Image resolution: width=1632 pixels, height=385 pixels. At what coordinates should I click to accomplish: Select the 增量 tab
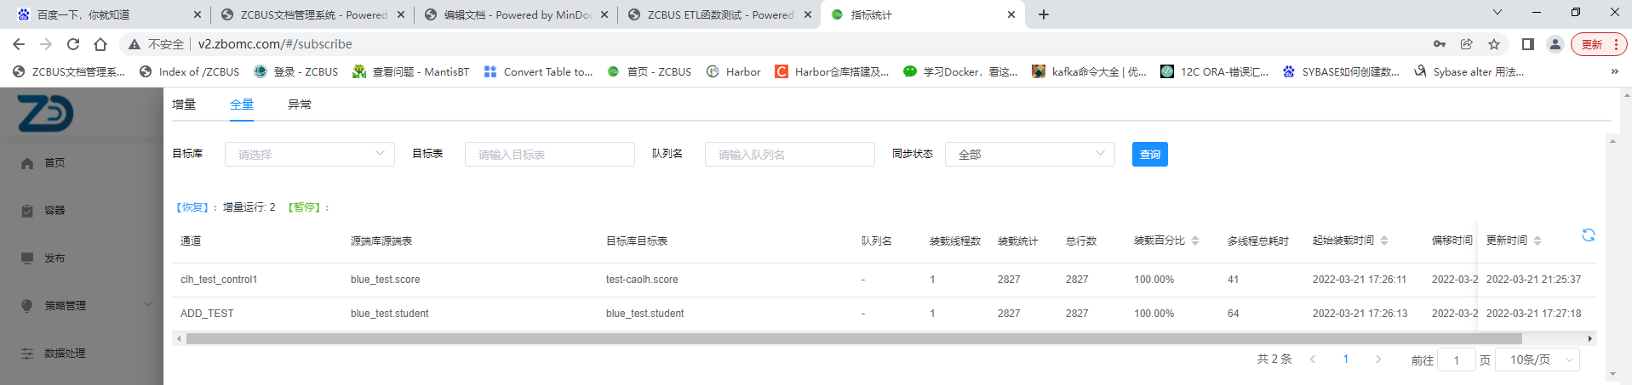(x=184, y=105)
